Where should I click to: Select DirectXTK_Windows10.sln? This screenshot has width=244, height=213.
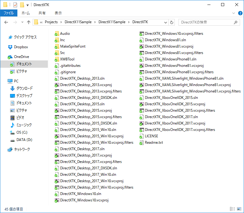78,194
